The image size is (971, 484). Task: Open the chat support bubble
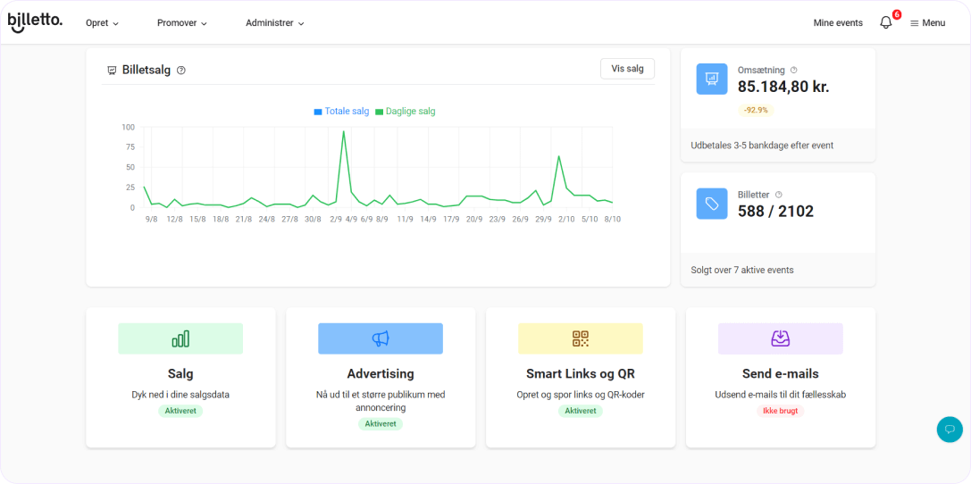[950, 429]
